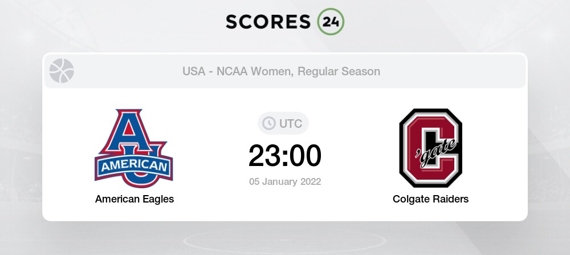570x255 pixels.
Task: Select the American Eagles team name
Action: [135, 199]
